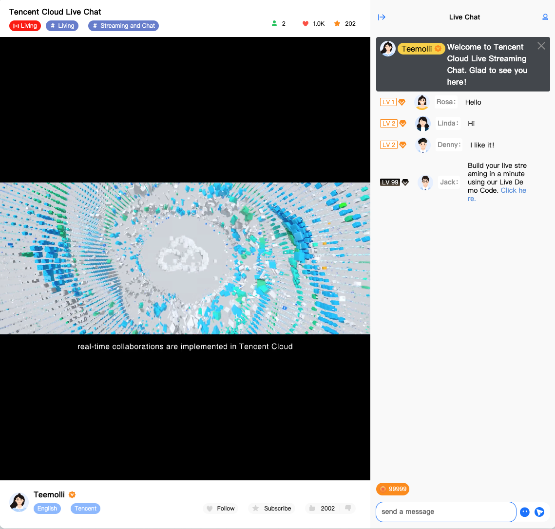Click the live video stream player

[x=185, y=258]
